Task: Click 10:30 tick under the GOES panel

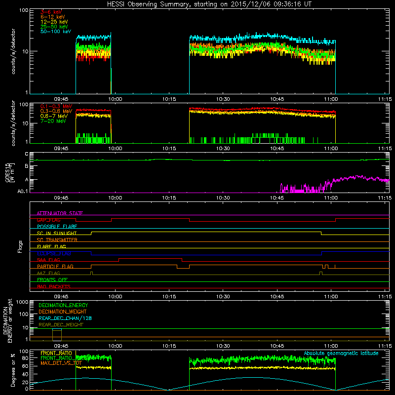Action: [x=223, y=198]
